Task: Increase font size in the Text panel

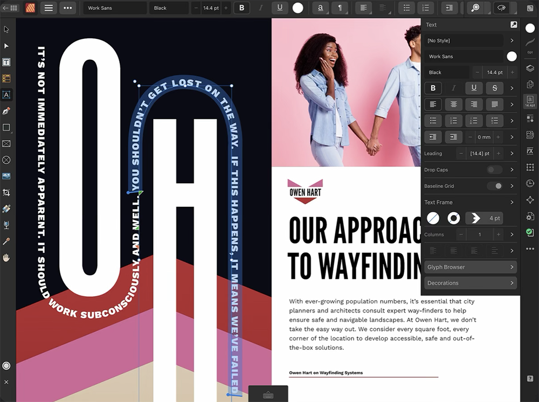Action: (x=512, y=72)
